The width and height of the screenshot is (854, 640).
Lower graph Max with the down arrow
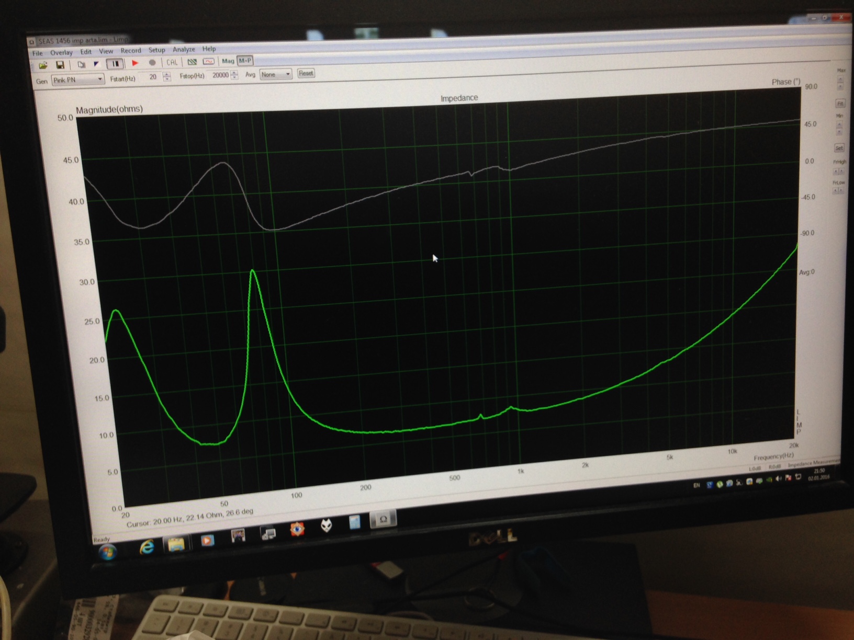[840, 87]
